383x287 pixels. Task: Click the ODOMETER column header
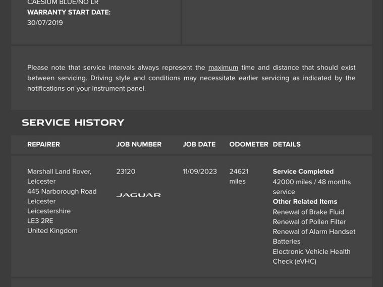click(249, 144)
